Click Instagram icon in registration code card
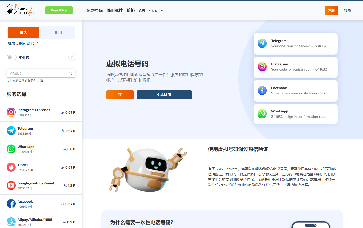363x228 pixels. 262,67
